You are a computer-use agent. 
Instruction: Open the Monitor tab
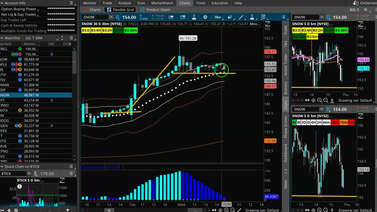[90, 3]
